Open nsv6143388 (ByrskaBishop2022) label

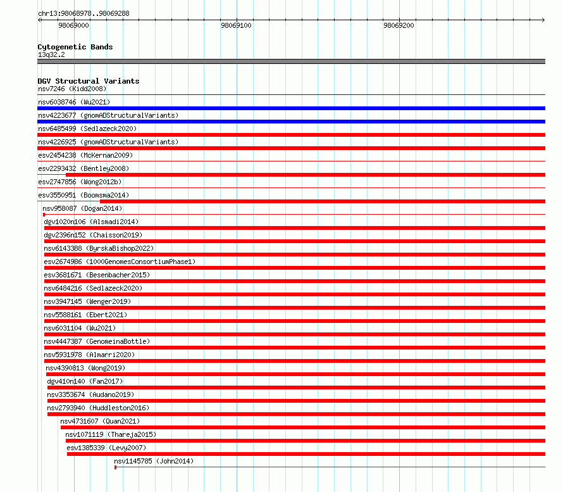(x=99, y=248)
